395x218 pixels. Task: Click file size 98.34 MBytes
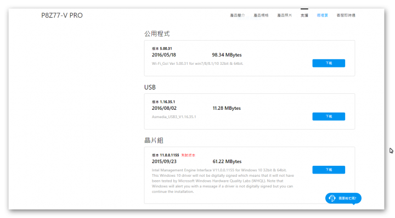pyautogui.click(x=227, y=55)
